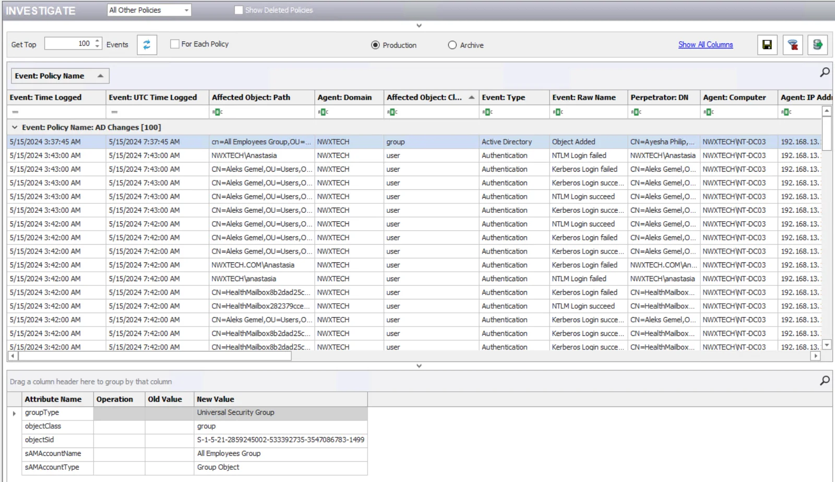Check the For Each Policy box
The width and height of the screenshot is (835, 482).
pyautogui.click(x=175, y=44)
